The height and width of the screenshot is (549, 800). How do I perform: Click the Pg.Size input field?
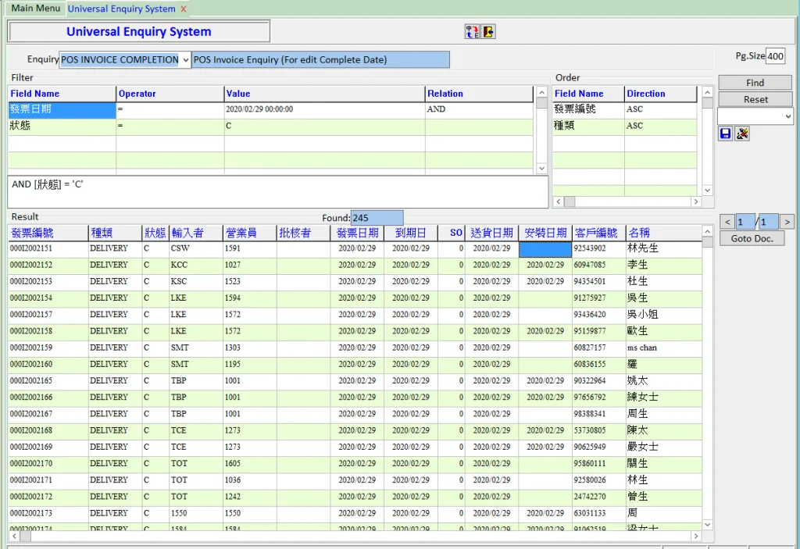tap(775, 56)
